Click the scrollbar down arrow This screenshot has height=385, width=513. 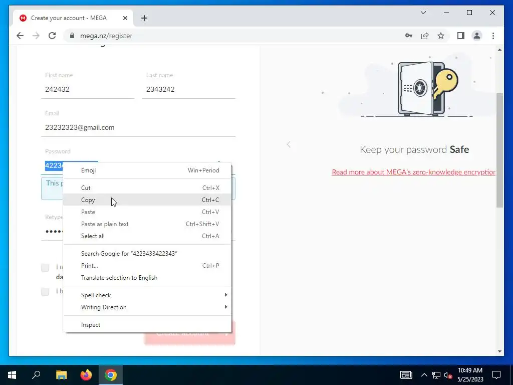tap(499, 351)
